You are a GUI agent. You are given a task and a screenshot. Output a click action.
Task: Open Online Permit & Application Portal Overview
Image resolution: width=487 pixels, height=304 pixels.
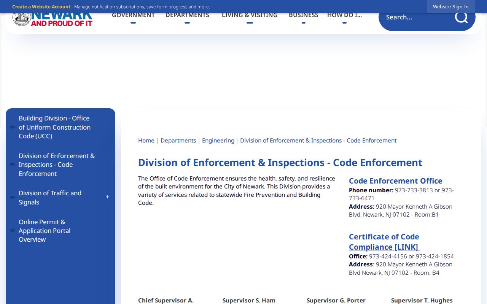pos(45,231)
